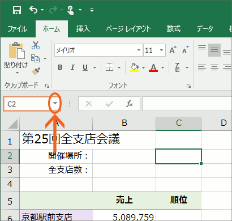Apply yellow fill color bucket

[x=134, y=67]
